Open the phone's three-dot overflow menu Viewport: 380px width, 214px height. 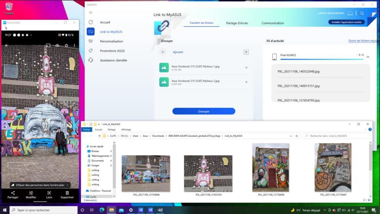click(x=74, y=45)
